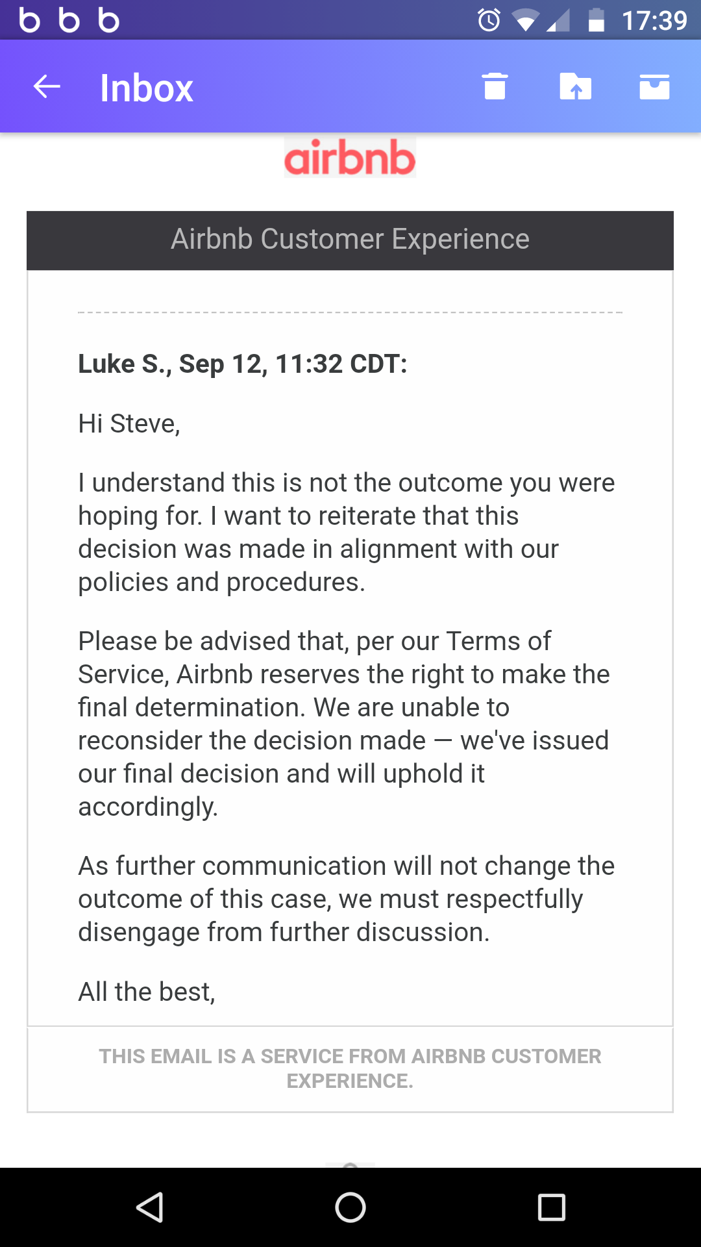Tap the 17:39 clock in status bar
701x1247 pixels.
click(x=654, y=20)
